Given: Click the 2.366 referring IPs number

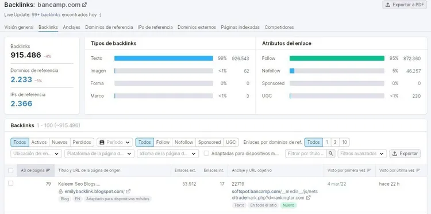Looking at the screenshot, I should point(21,104).
